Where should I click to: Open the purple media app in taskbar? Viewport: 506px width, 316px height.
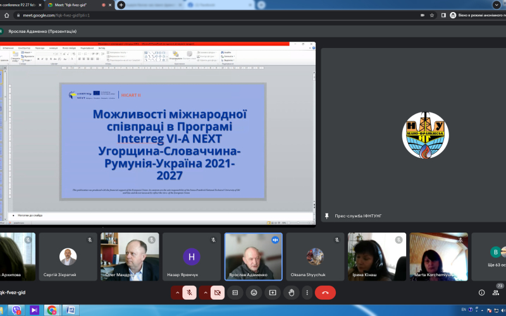34,310
